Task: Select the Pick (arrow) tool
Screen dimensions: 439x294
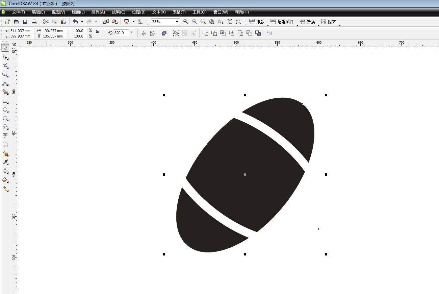Action: (x=5, y=48)
